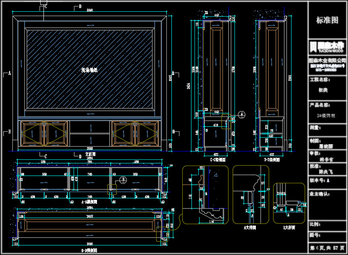Click the circled B detail callout marker
The height and width of the screenshot is (255, 348).
pyautogui.click(x=124, y=179)
